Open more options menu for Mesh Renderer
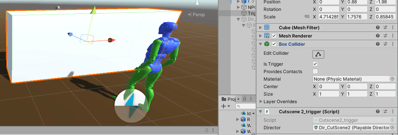Screen dimensions: 398x135 coord(393,36)
